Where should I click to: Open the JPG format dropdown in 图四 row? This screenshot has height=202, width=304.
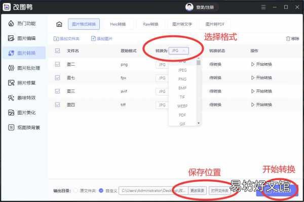162,105
